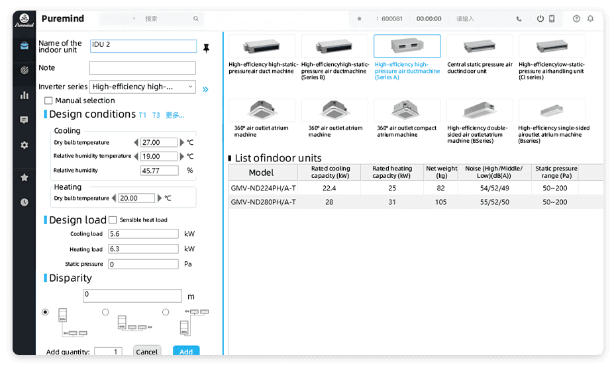Click the star favorites sidebar icon

pos(25,177)
